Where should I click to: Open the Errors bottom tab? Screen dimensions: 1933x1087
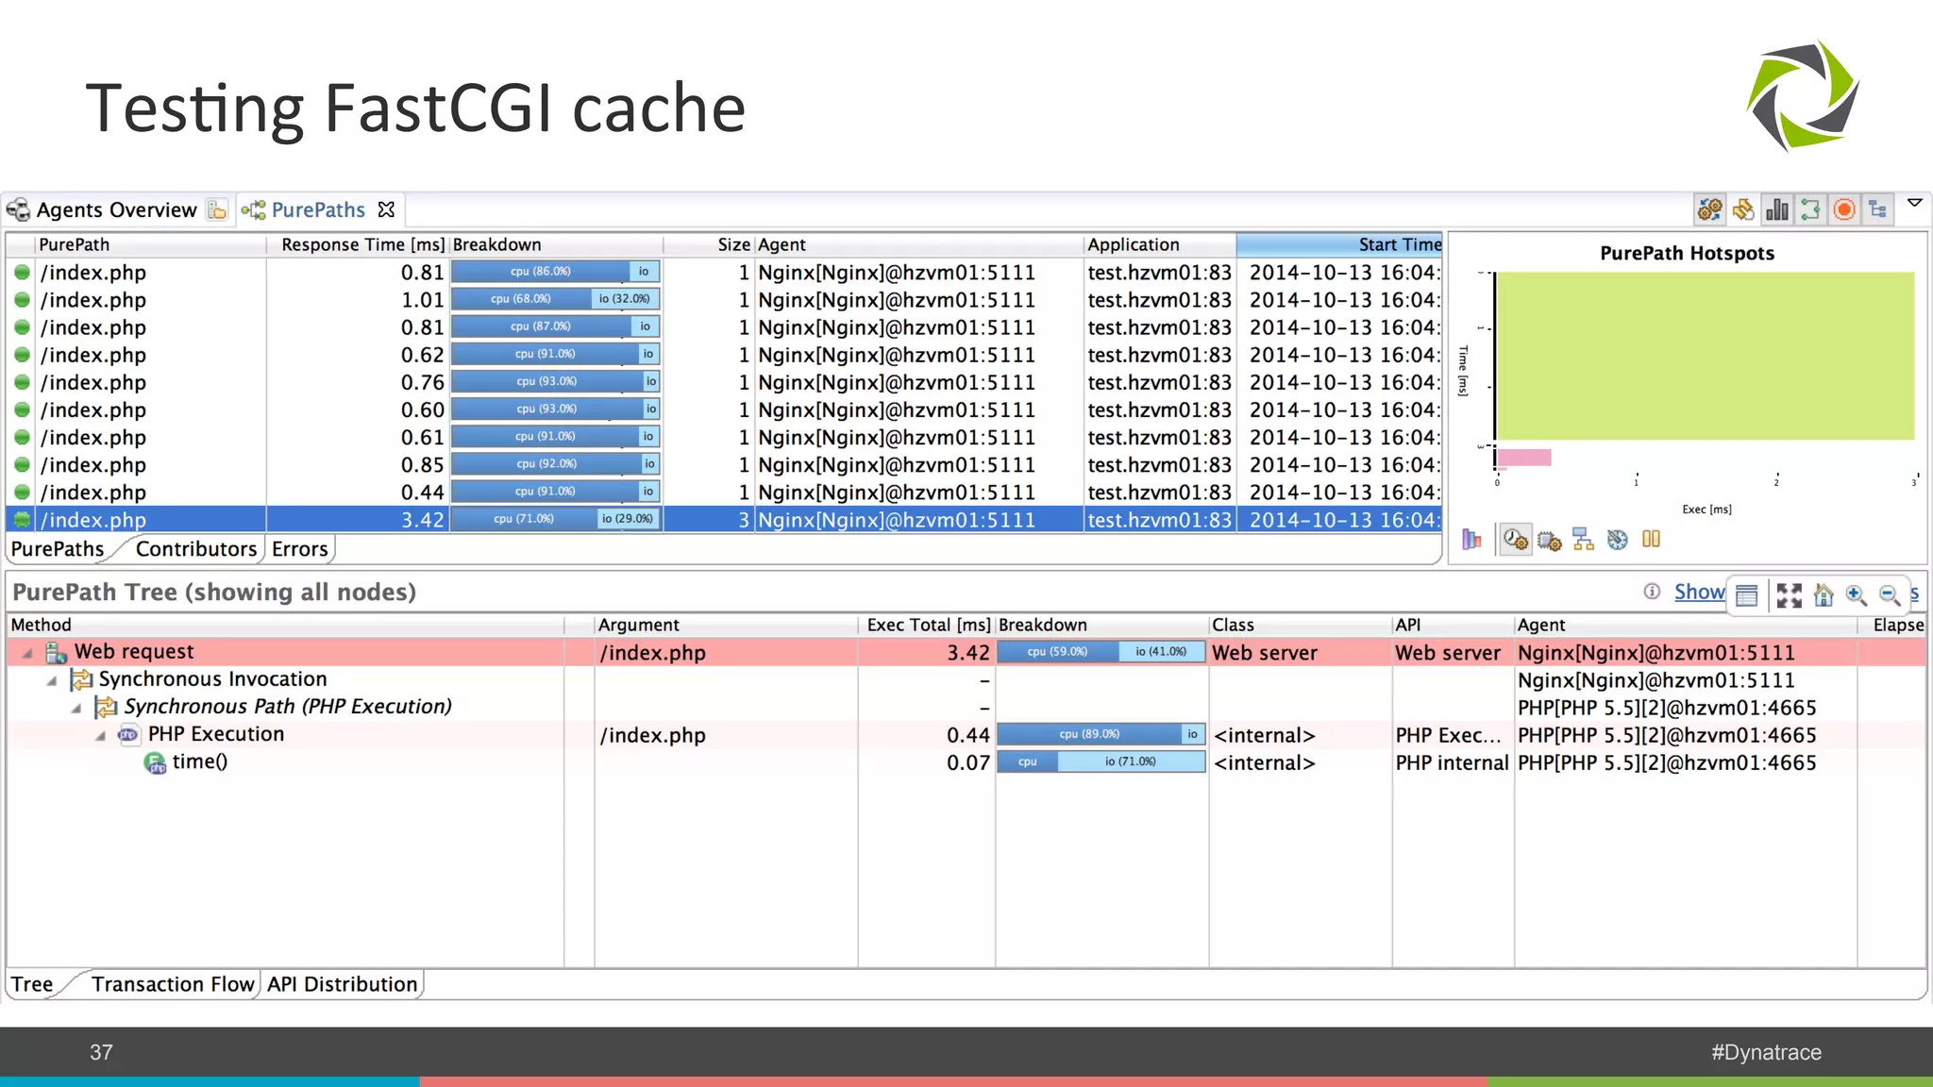pyautogui.click(x=299, y=549)
